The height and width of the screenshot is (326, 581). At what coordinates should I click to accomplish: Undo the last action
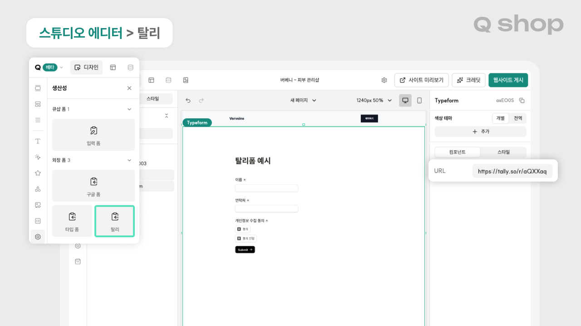click(x=188, y=101)
